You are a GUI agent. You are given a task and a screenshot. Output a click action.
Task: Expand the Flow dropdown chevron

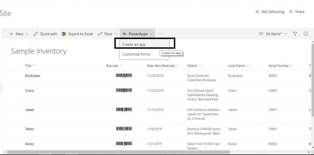point(116,34)
